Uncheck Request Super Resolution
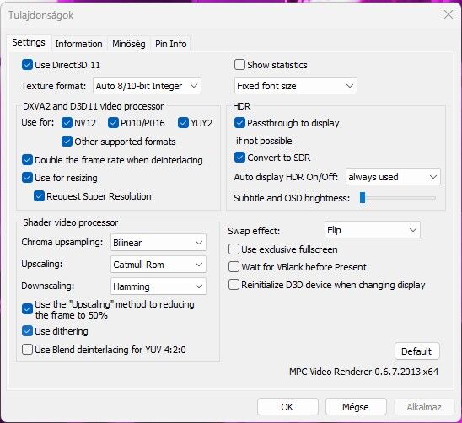Image resolution: width=462 pixels, height=423 pixels. click(x=39, y=196)
